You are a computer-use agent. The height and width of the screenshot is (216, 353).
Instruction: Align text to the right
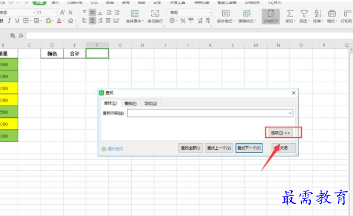(101, 21)
